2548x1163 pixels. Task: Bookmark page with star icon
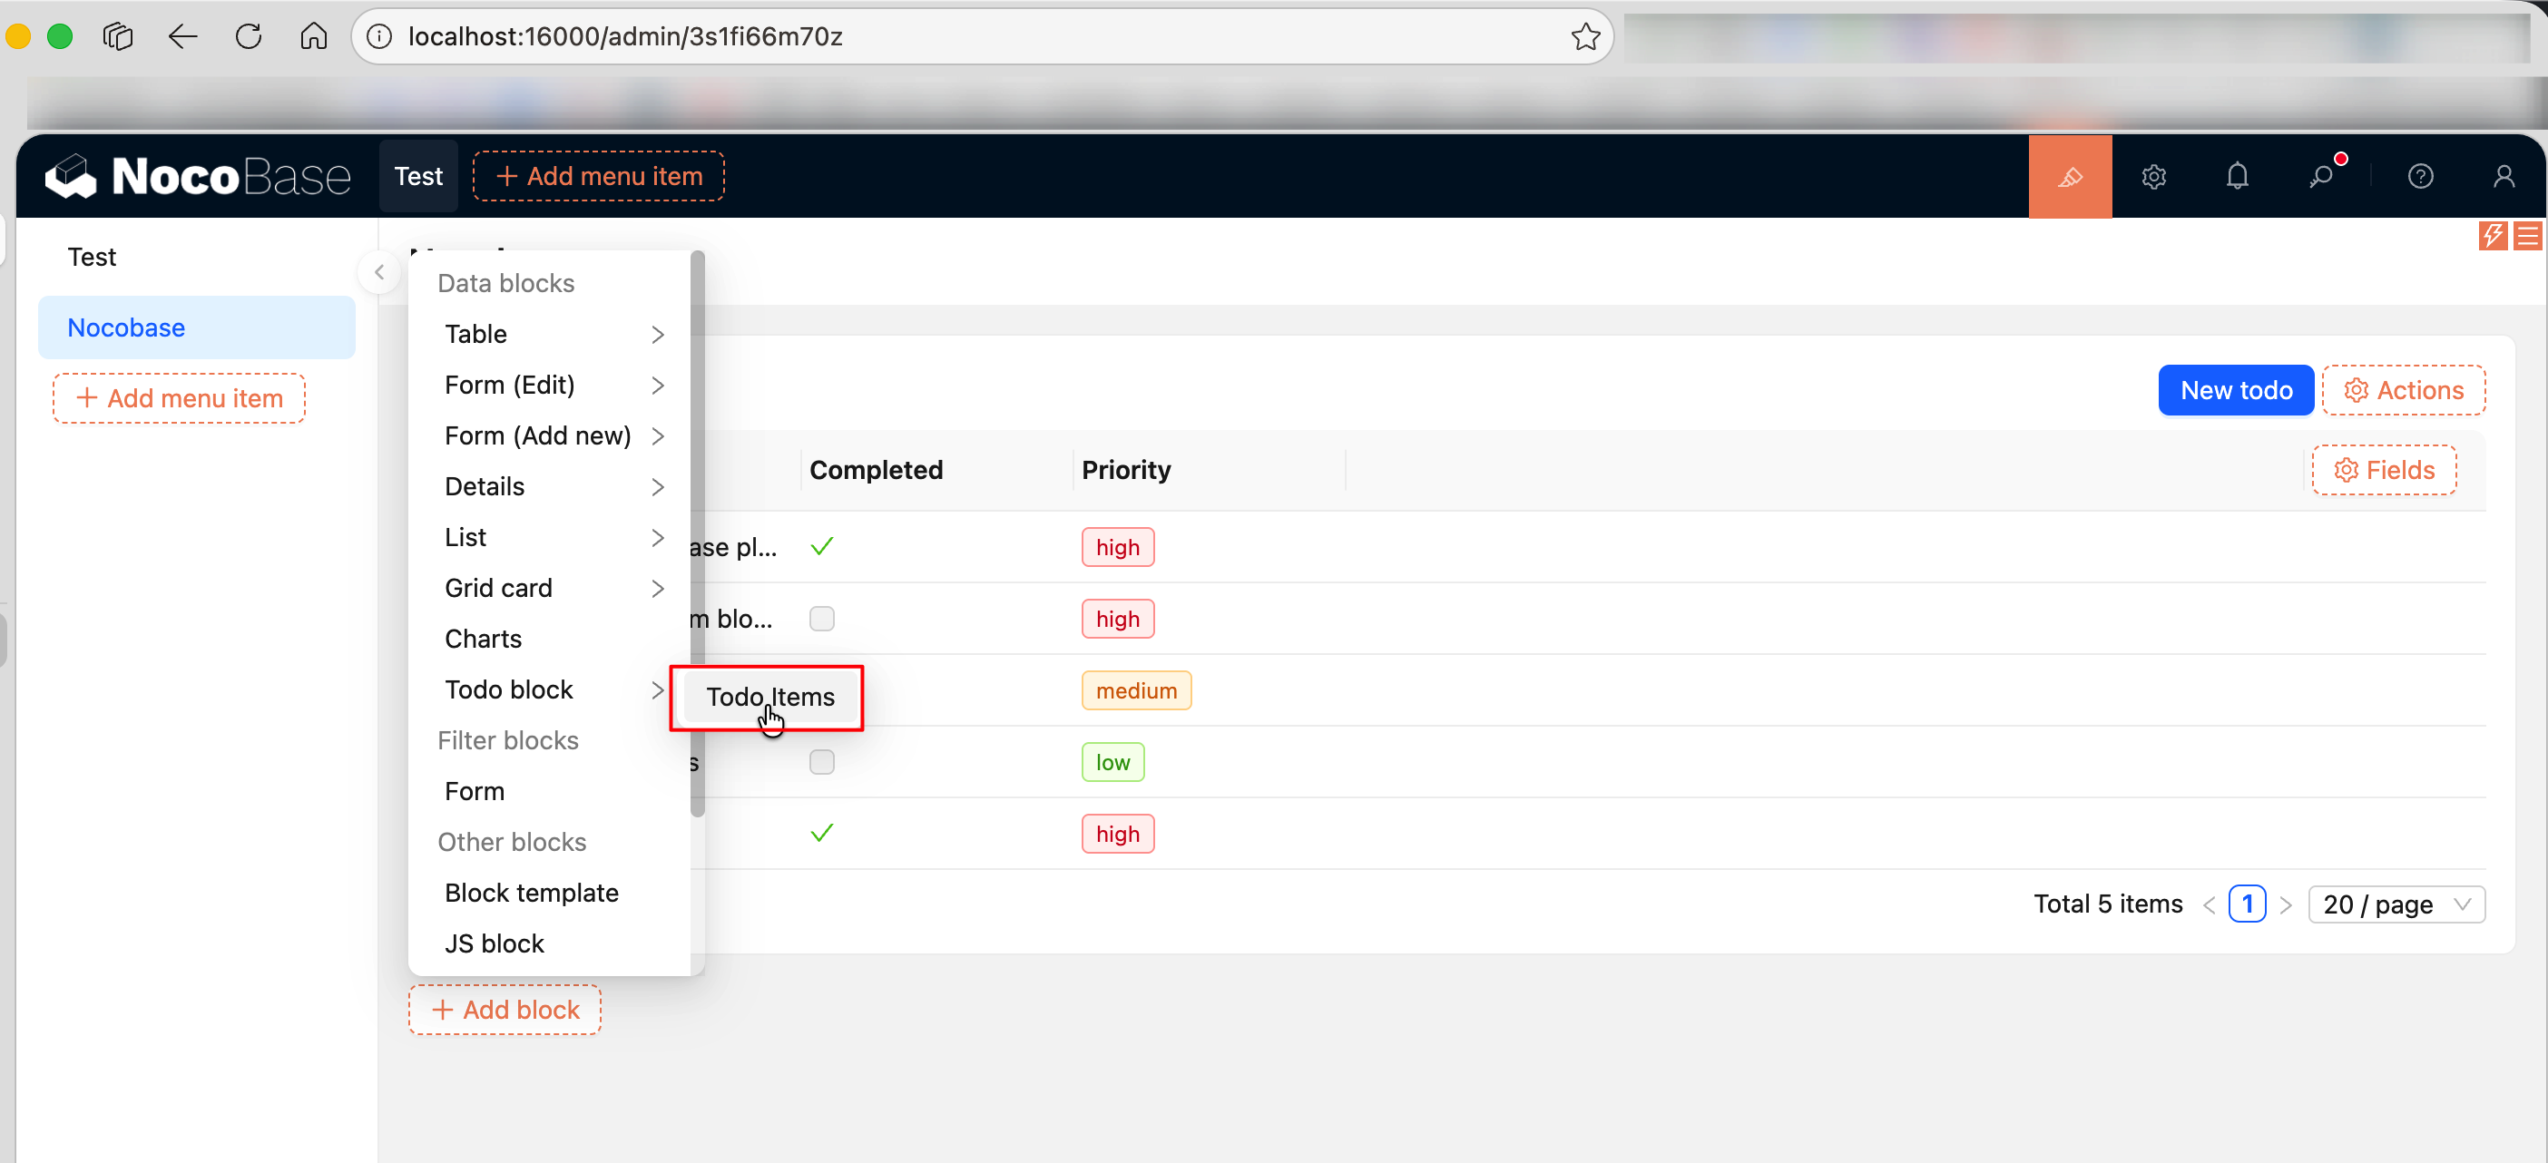1584,36
